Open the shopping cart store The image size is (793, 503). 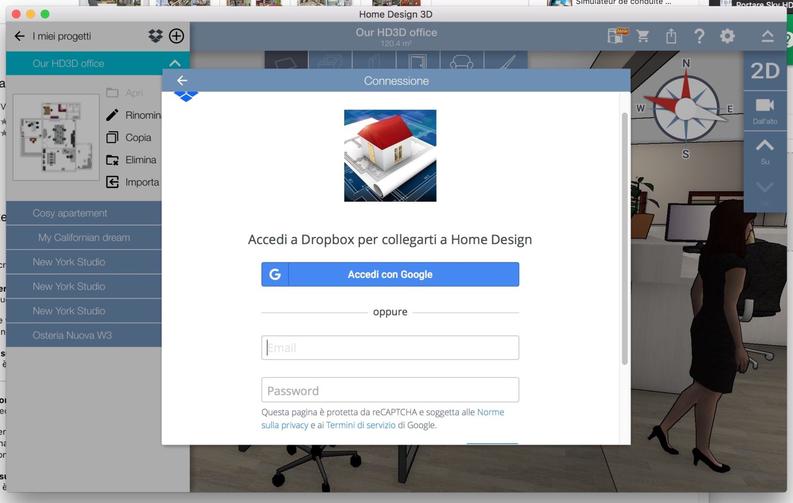(643, 36)
